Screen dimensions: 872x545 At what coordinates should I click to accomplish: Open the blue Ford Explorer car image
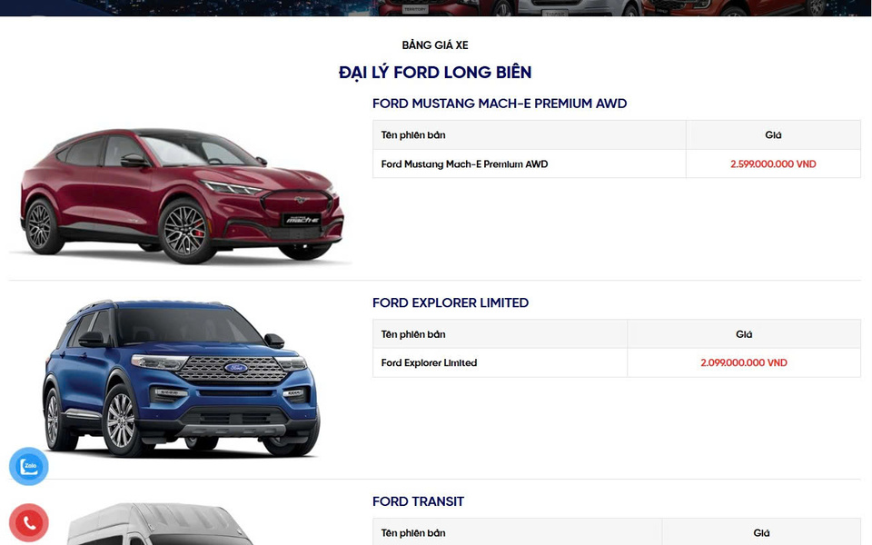[x=182, y=378]
